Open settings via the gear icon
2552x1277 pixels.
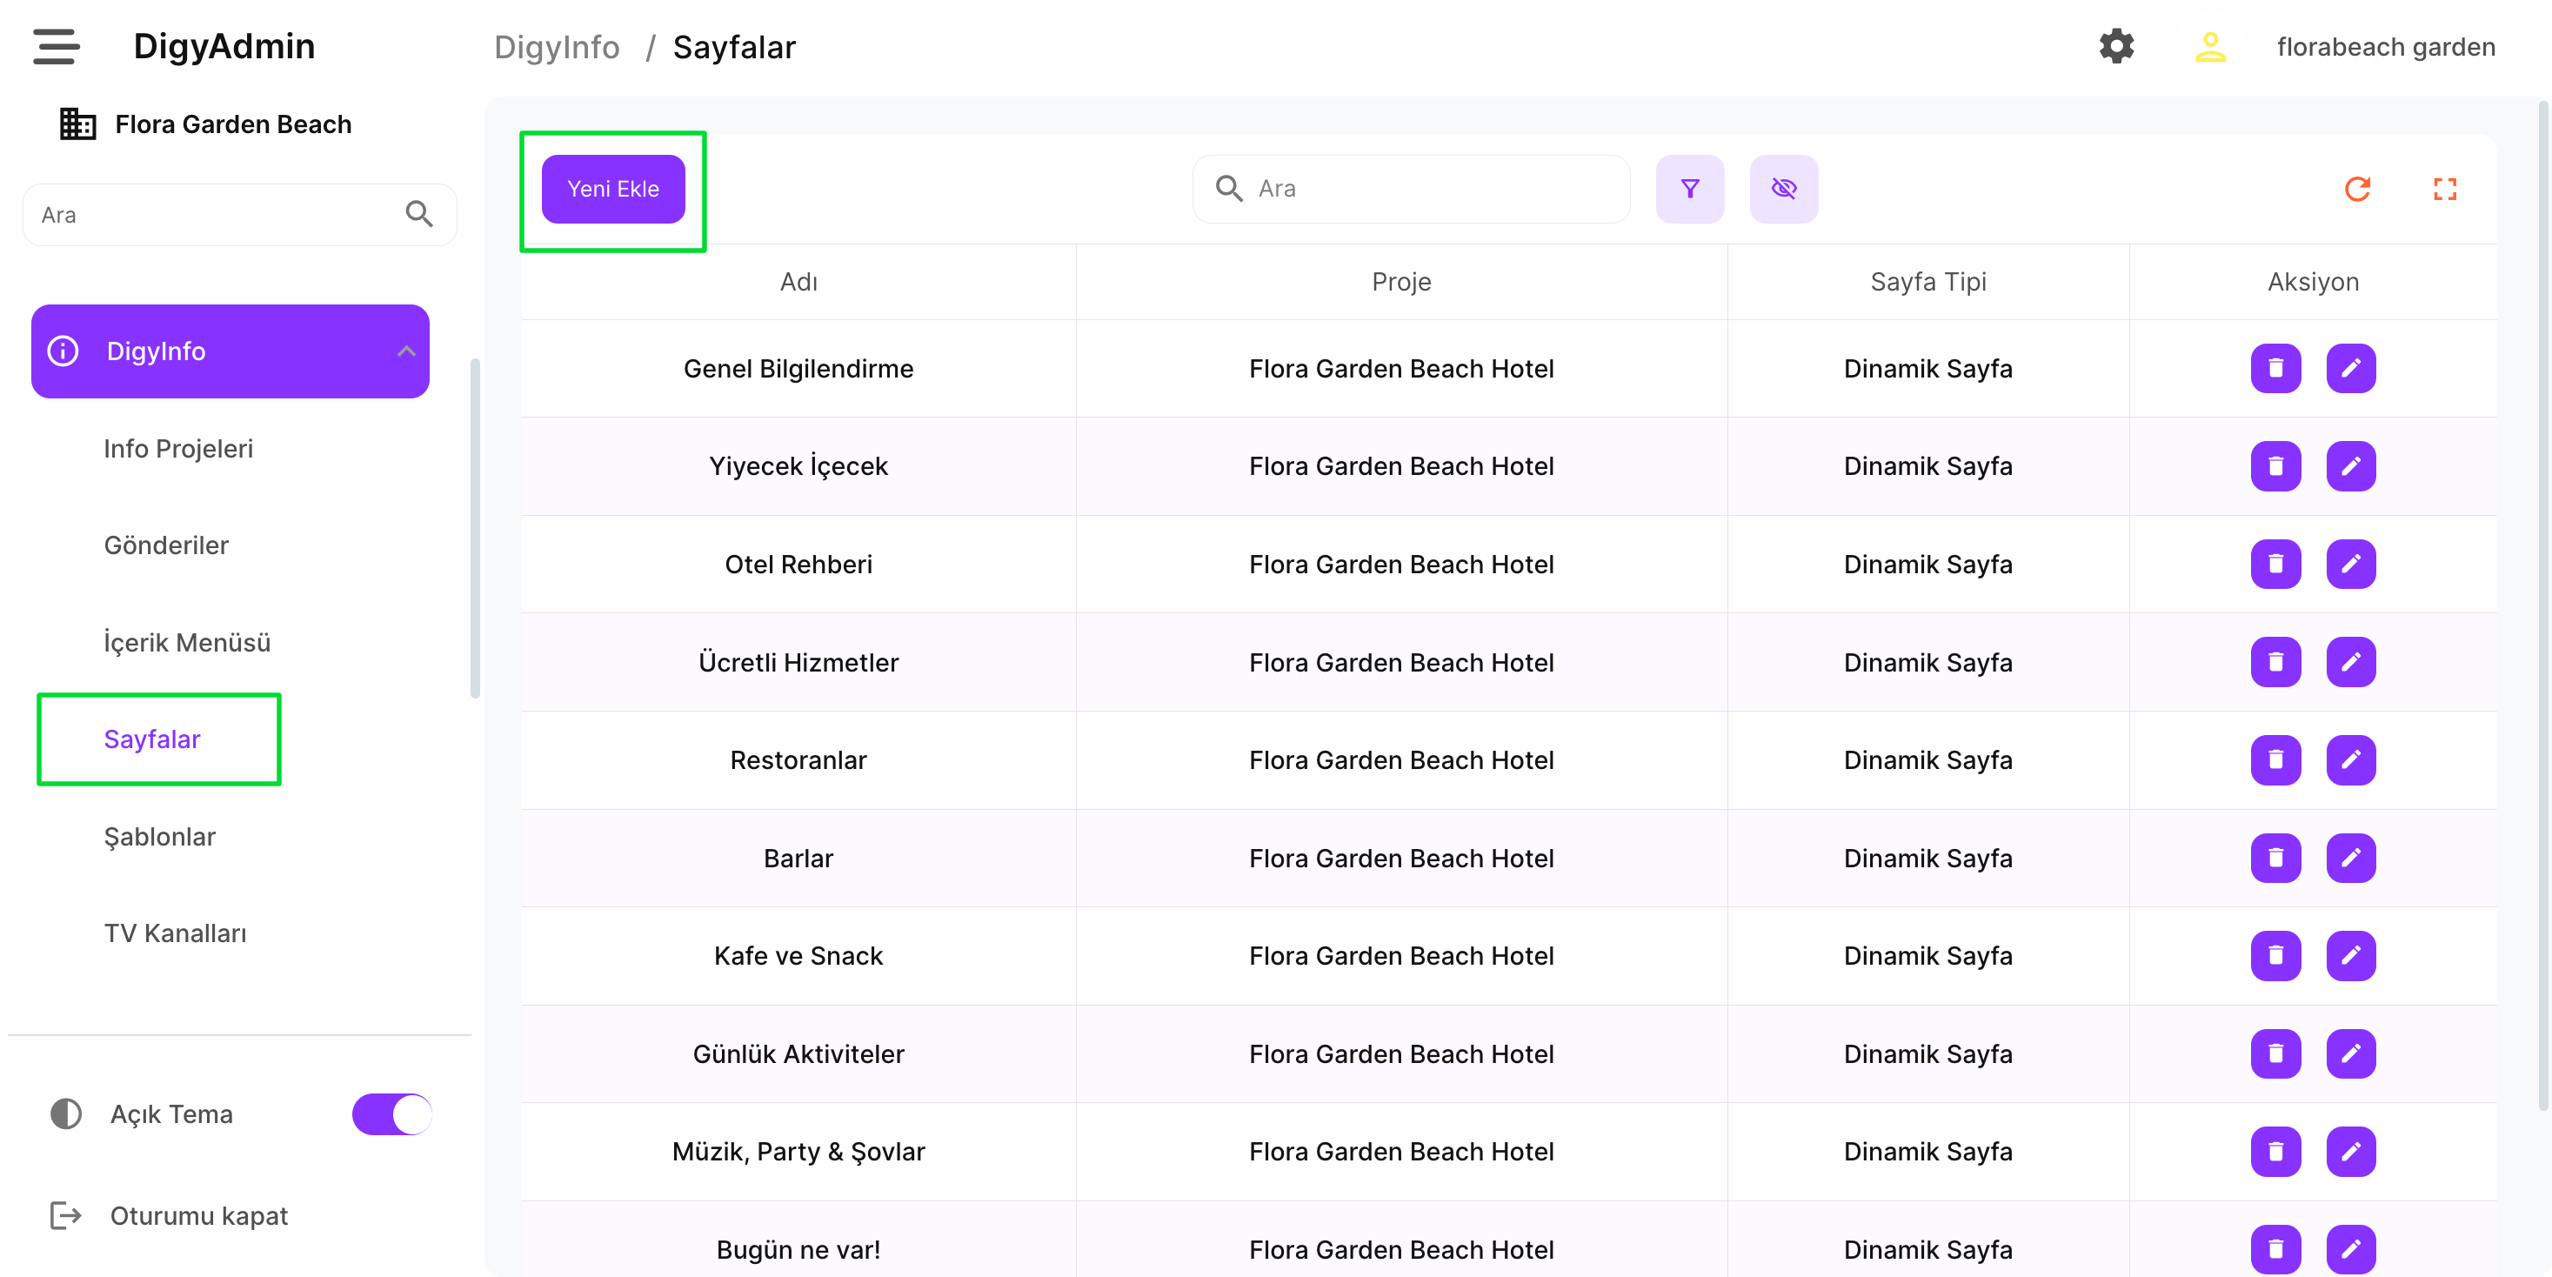[x=2115, y=47]
